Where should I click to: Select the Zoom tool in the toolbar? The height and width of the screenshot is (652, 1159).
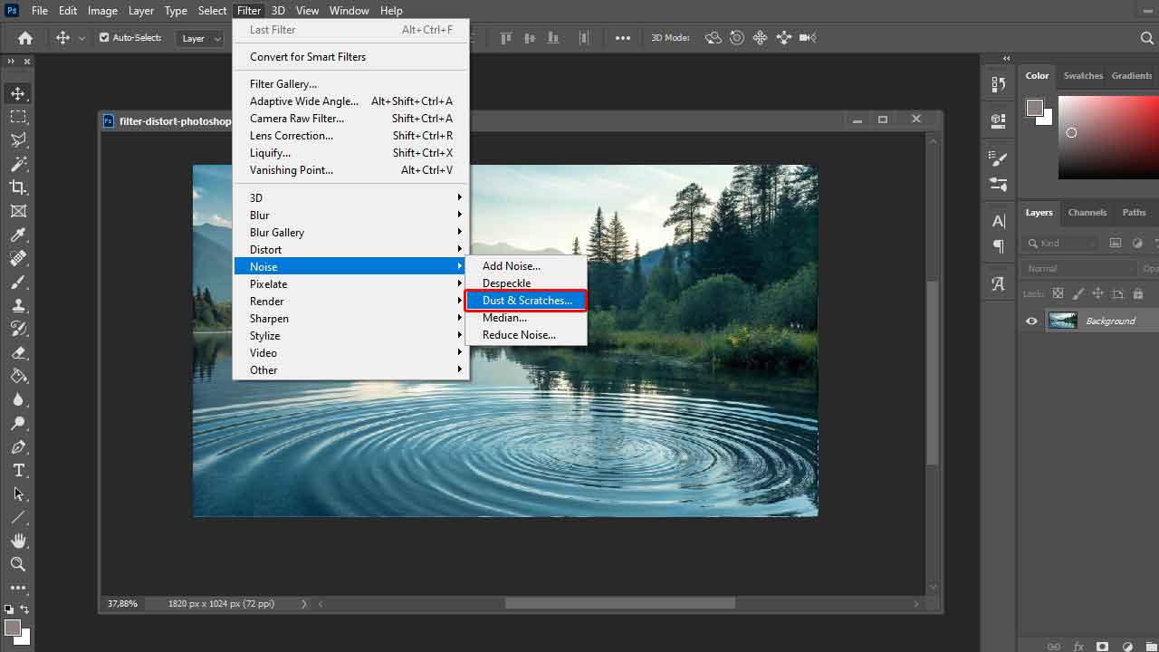(17, 564)
